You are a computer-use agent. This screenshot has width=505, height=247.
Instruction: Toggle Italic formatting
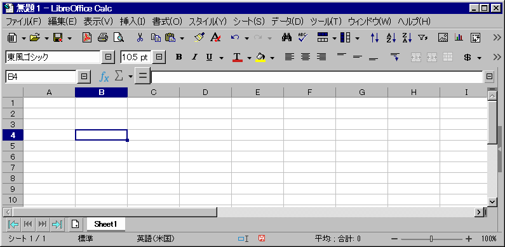pos(194,57)
